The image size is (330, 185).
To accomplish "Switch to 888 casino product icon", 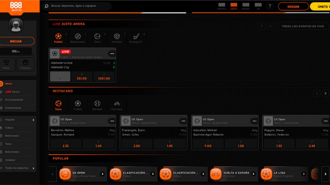I will pyautogui.click(x=222, y=6).
